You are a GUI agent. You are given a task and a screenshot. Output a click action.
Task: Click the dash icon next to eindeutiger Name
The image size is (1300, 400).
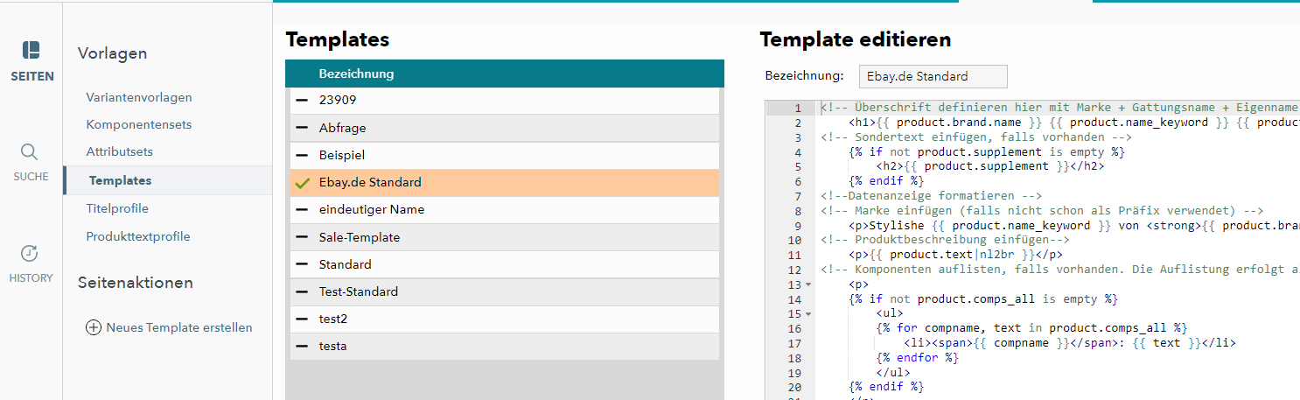tap(302, 210)
